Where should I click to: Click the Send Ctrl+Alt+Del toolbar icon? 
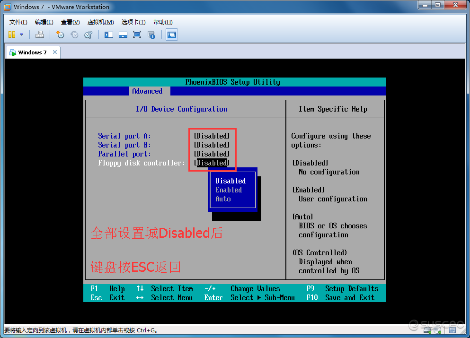point(40,35)
